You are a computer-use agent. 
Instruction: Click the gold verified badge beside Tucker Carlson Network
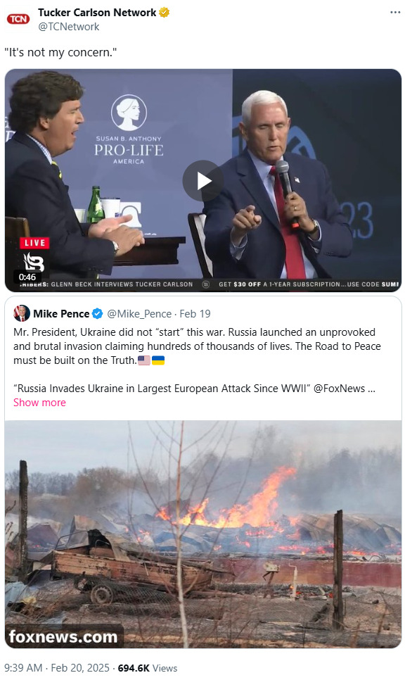164,13
